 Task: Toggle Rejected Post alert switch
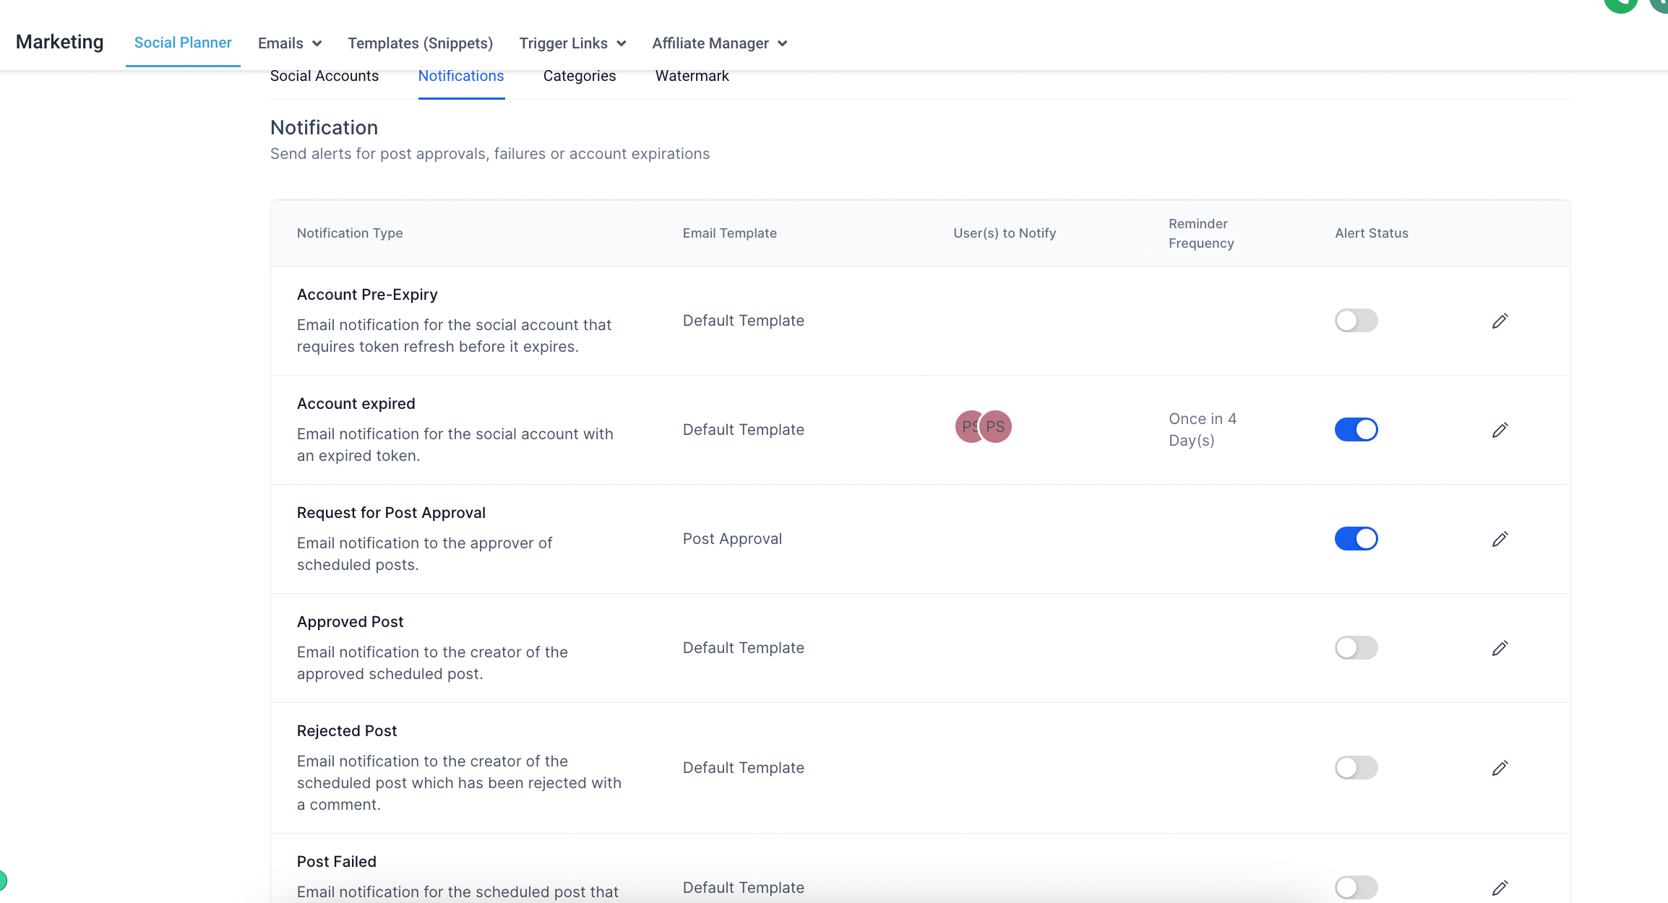coord(1356,768)
